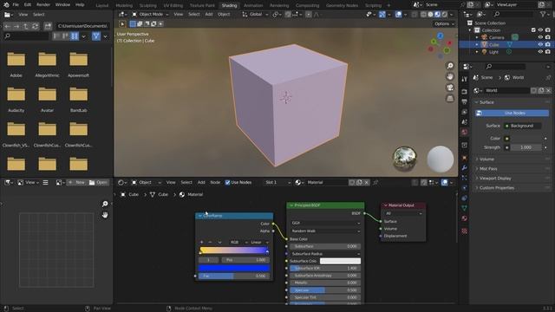555x312 pixels.
Task: Click the Blender logo menu icon
Action: (6, 5)
